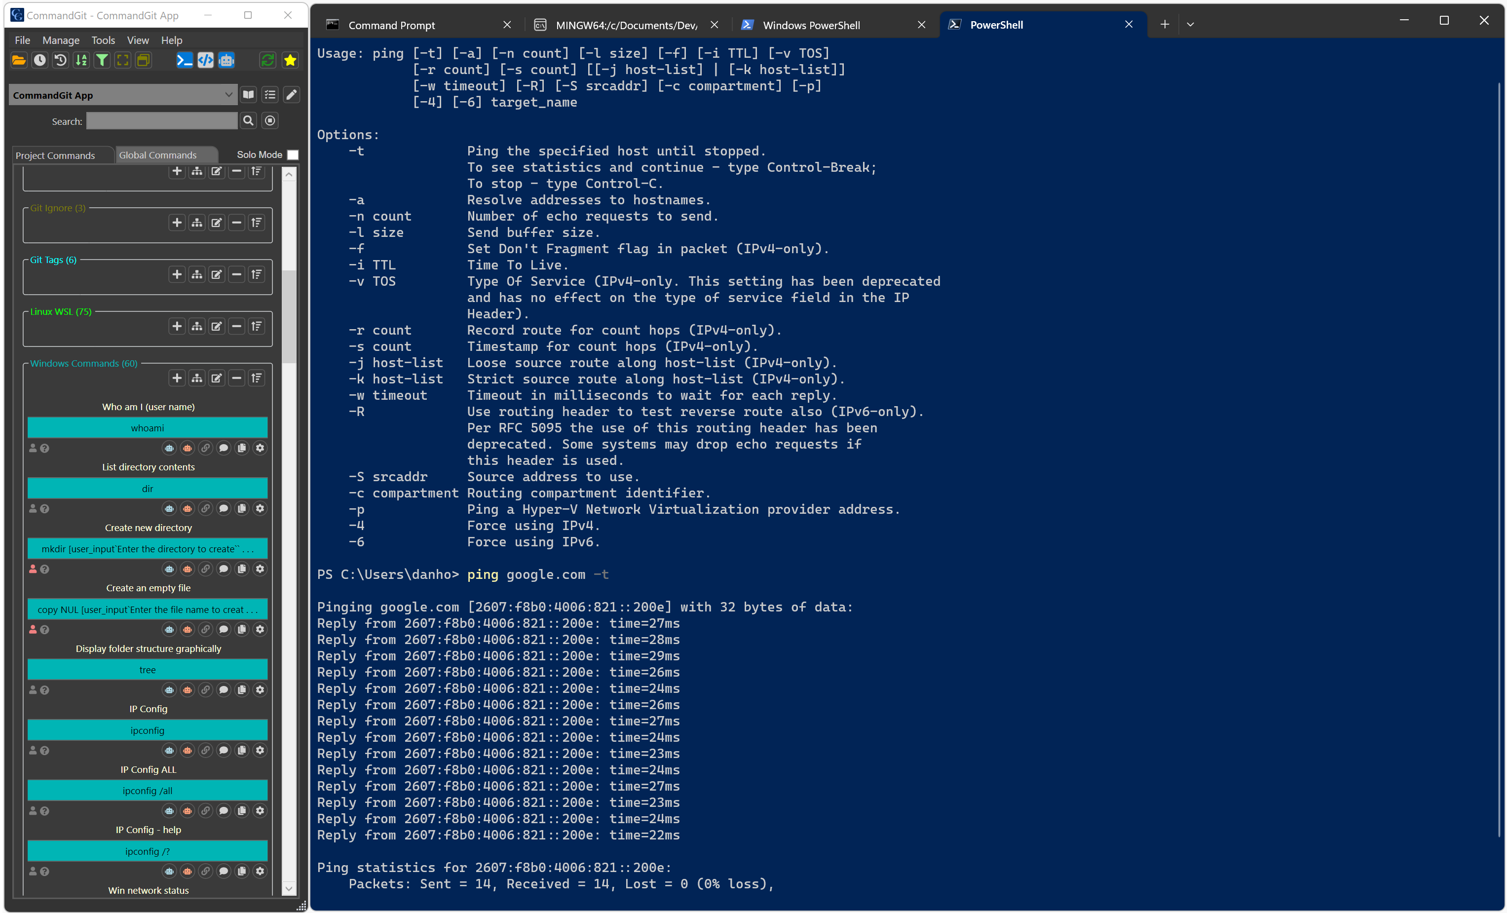Click the gear settings icon under the dir command
1507x913 pixels.
pyautogui.click(x=260, y=509)
